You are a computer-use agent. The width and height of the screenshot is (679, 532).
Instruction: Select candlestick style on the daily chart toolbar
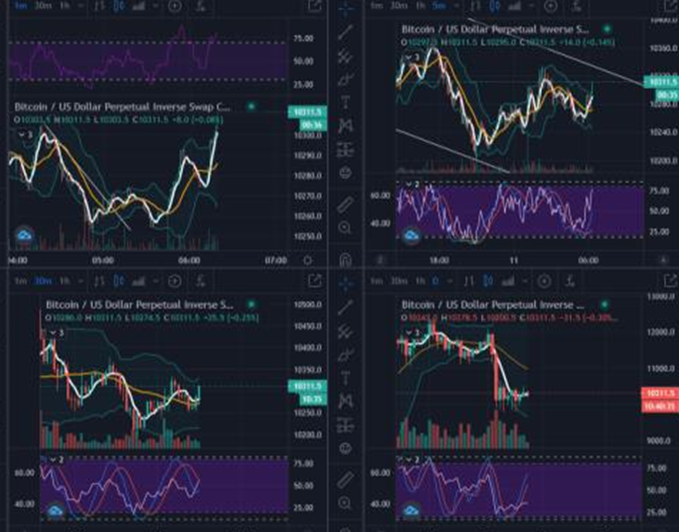[x=488, y=282]
